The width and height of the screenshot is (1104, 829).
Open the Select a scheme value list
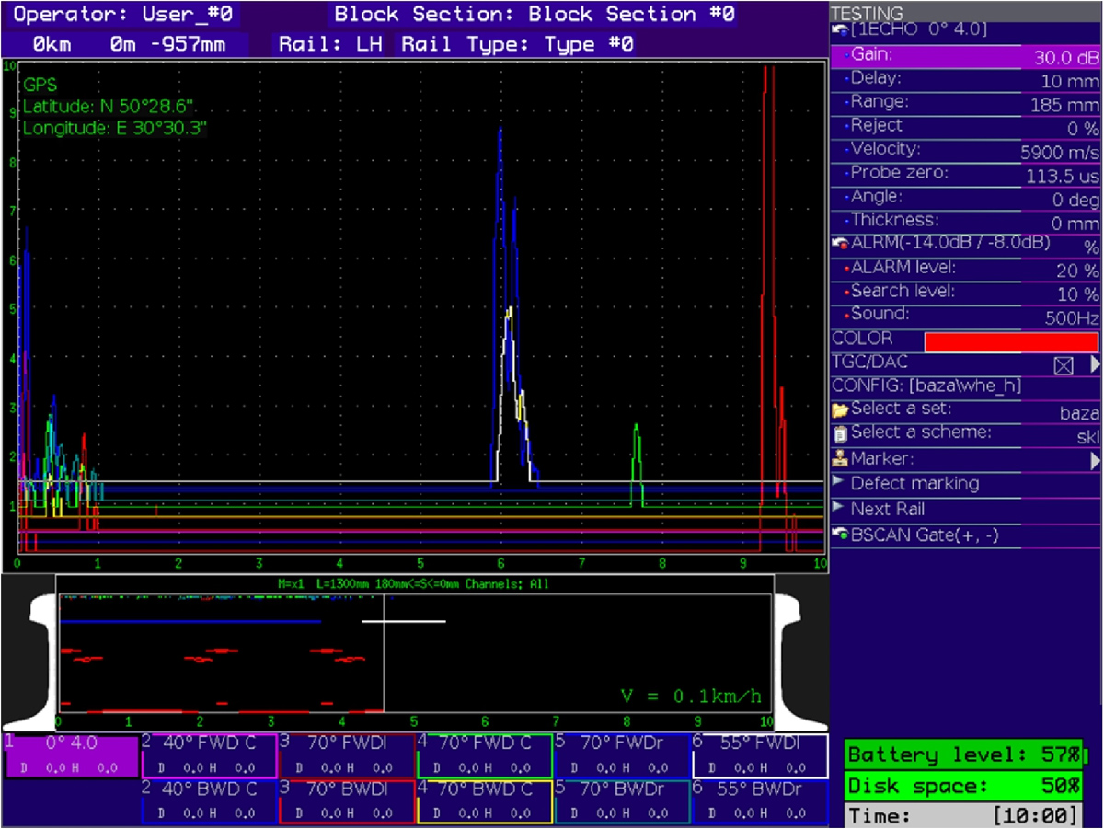1087,436
